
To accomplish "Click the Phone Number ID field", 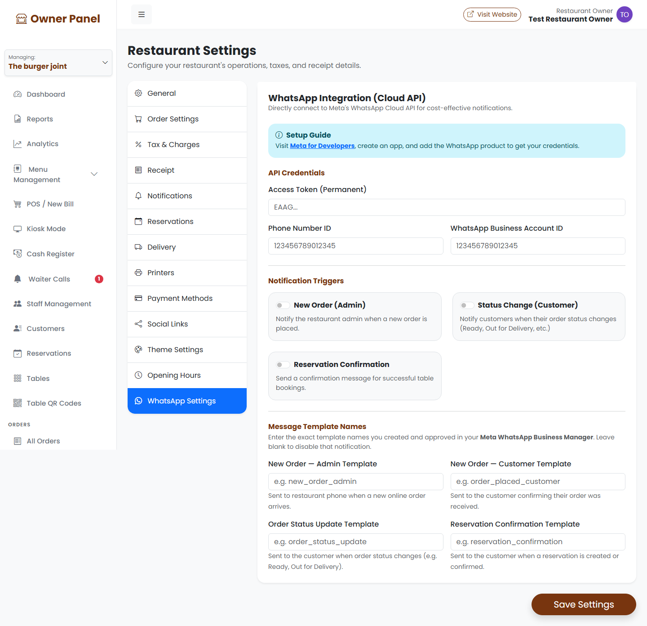I will 355,246.
